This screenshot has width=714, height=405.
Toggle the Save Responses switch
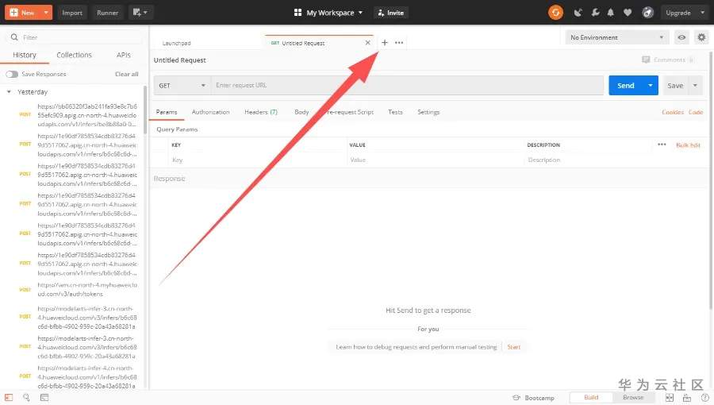(12, 74)
